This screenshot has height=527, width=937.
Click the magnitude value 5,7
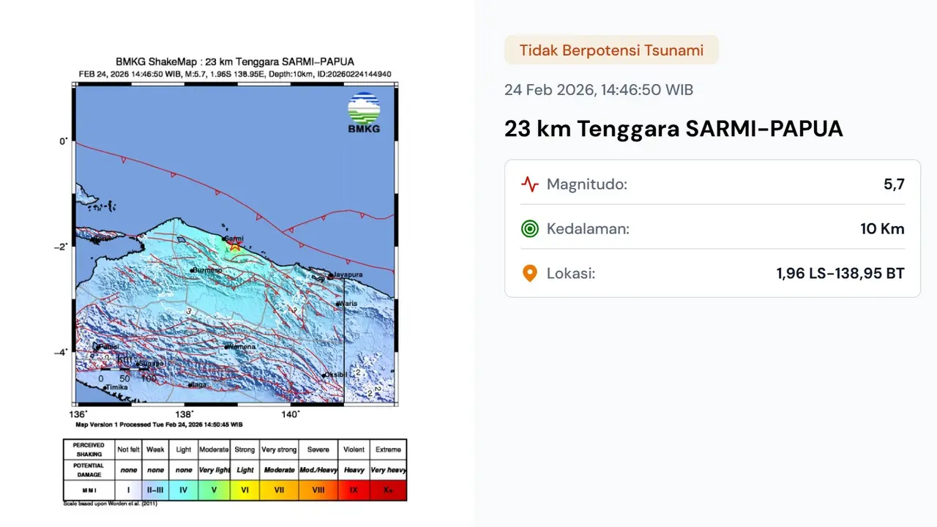tap(895, 184)
